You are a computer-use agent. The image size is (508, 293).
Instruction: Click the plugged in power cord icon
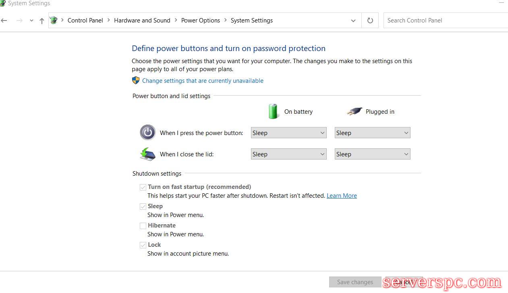click(x=354, y=112)
